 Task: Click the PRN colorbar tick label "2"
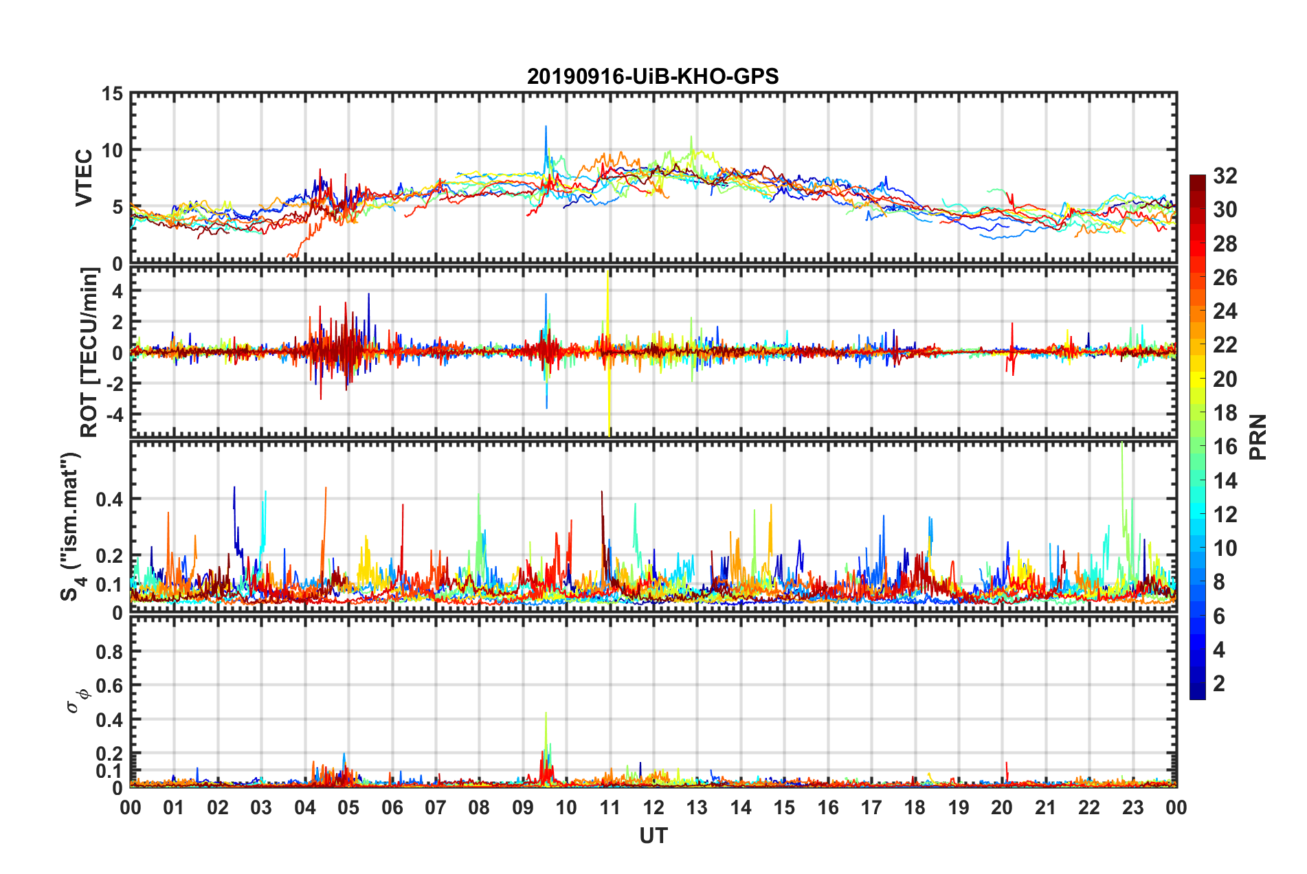pos(1219,684)
